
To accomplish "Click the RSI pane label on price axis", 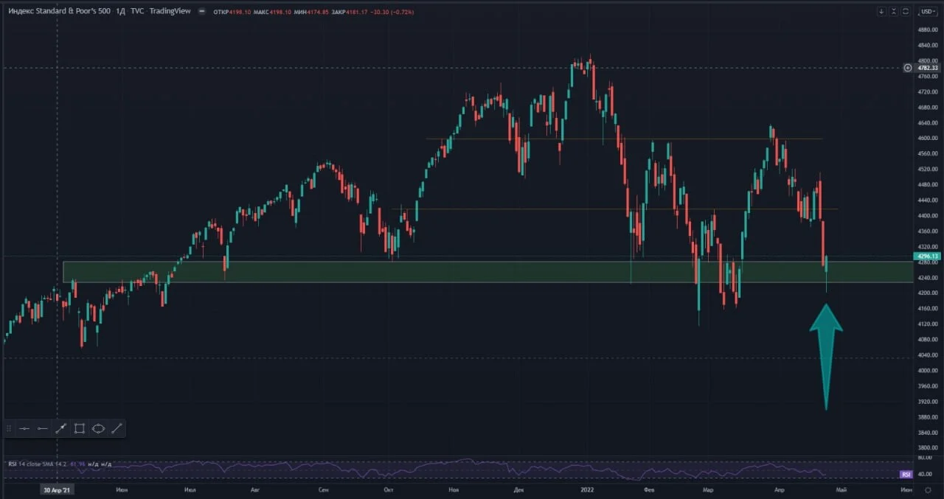I will tap(906, 475).
